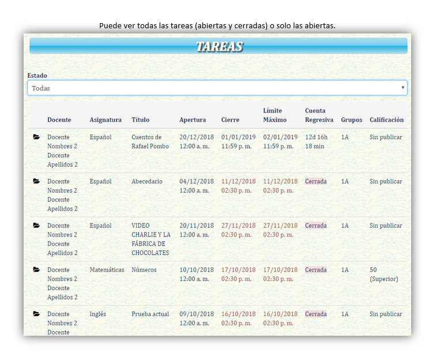Image resolution: width=440 pixels, height=364 pixels.
Task: Open folder icon for Abecedario task
Action: [x=36, y=181]
